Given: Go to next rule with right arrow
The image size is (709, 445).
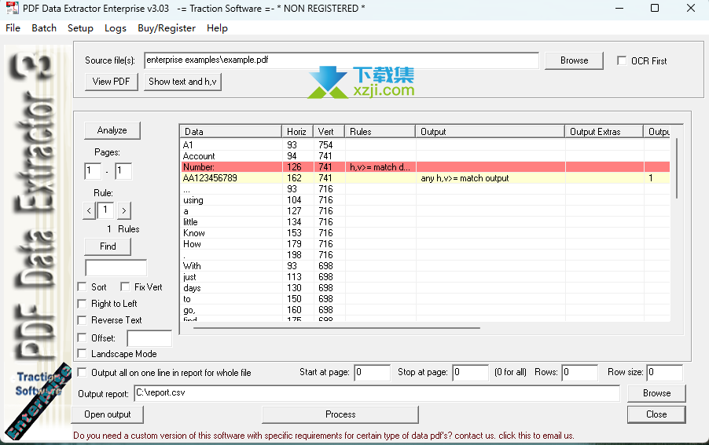Looking at the screenshot, I should point(124,211).
